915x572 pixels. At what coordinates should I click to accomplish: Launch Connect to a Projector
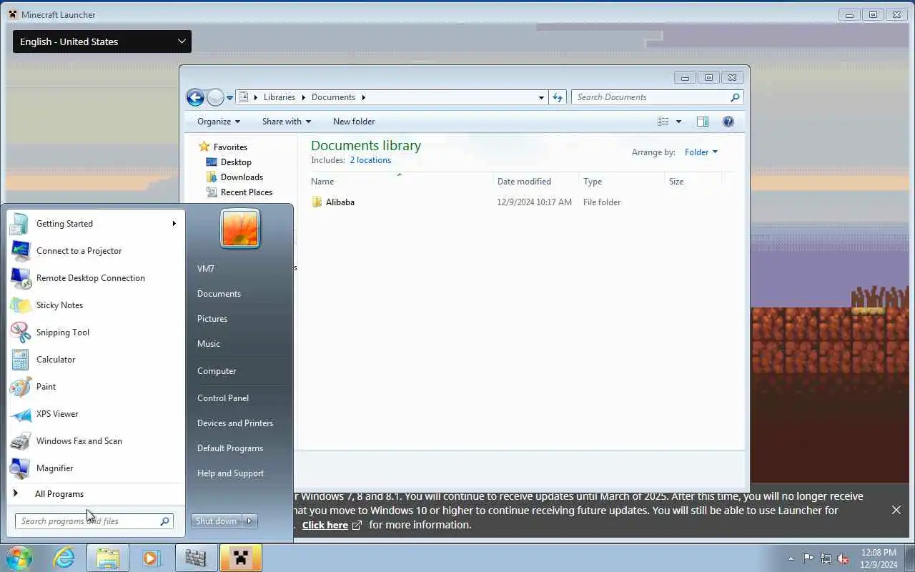[x=95, y=251]
